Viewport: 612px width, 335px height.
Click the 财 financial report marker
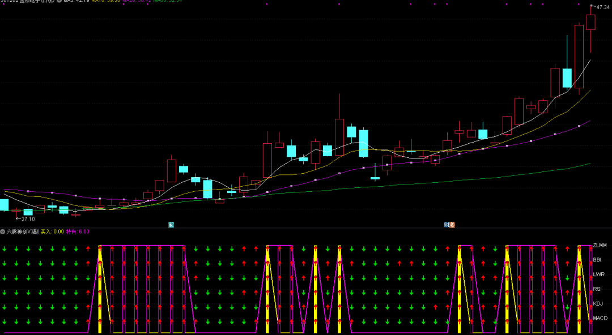coord(447,225)
